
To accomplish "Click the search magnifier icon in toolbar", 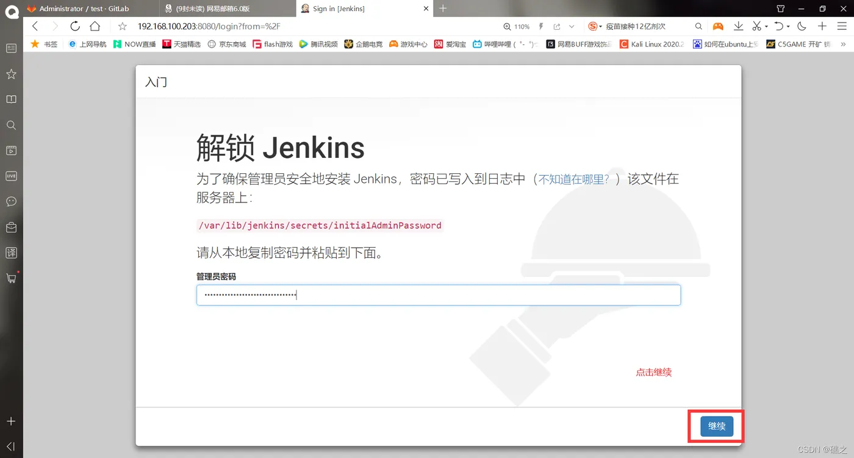I will (699, 26).
